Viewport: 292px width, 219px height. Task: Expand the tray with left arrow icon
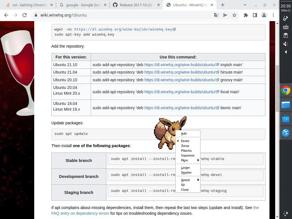pos(286,52)
